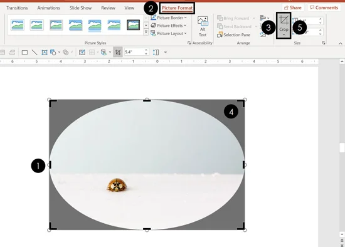Click the scroll down arrow on vertical scrollbar
345x247 pixels.
click(342, 234)
